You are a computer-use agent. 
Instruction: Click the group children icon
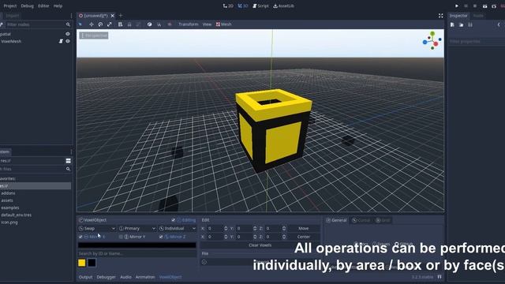tap(138, 24)
